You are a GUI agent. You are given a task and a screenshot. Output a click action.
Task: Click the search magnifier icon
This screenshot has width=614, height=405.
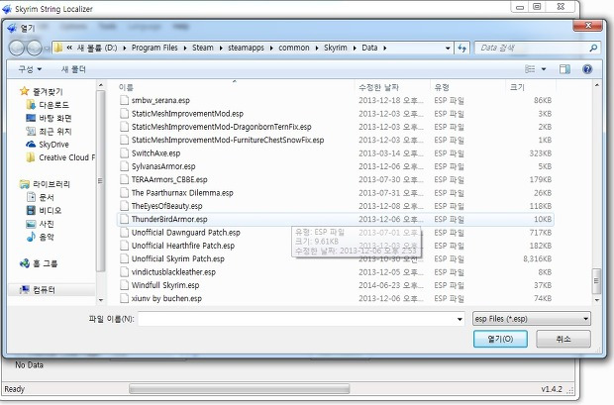(x=593, y=49)
